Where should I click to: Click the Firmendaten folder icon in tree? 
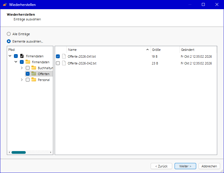(28, 62)
